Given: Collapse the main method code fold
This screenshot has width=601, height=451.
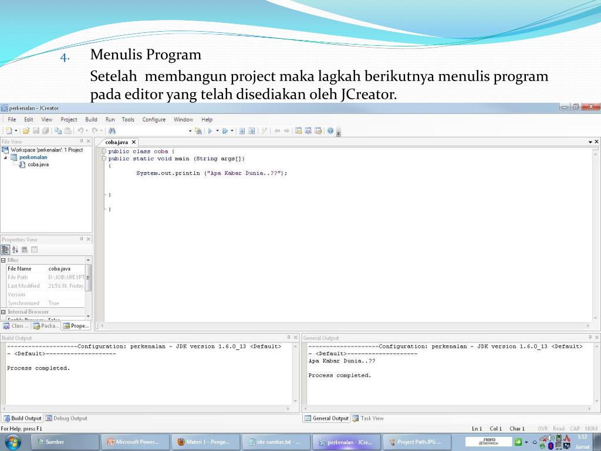Looking at the screenshot, I should [104, 159].
